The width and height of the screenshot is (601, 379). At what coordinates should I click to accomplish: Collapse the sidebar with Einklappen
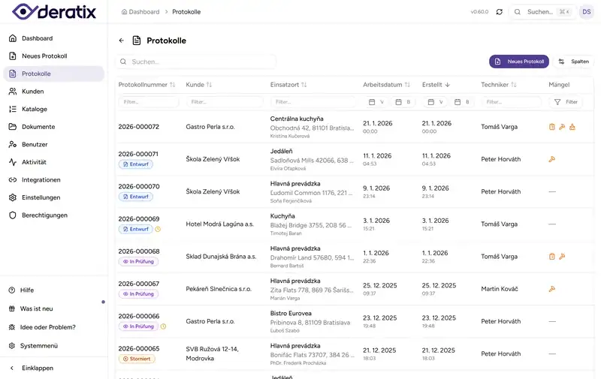coord(38,368)
